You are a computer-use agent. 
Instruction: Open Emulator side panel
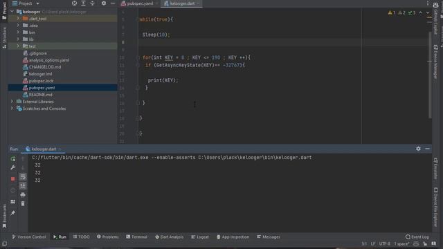pos(435,169)
